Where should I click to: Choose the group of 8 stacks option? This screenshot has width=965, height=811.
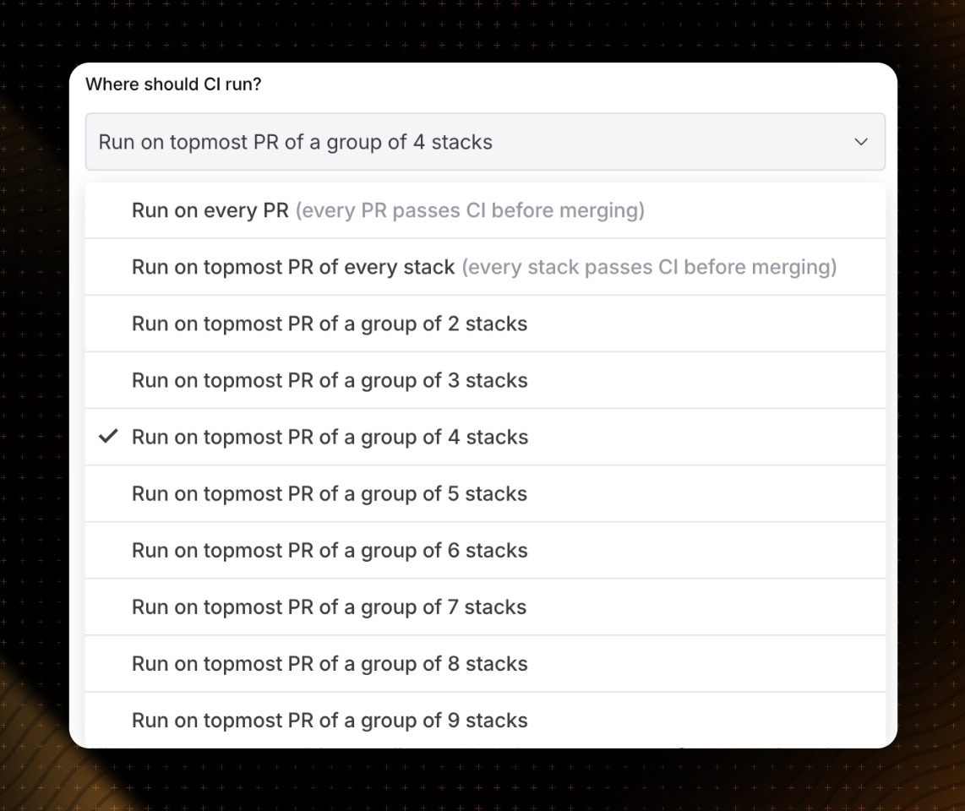(x=329, y=663)
